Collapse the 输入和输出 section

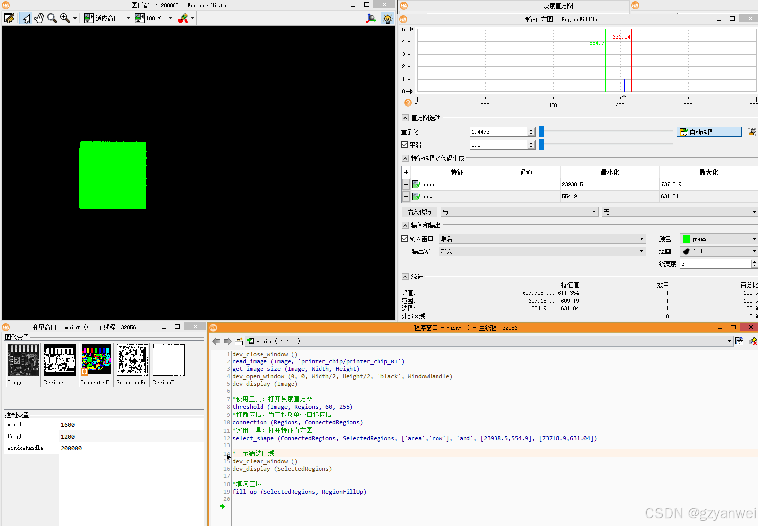[405, 225]
